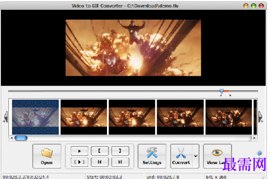Click the left arrow beside the thumbnail strip
This screenshot has height=179, width=275.
click(6, 117)
